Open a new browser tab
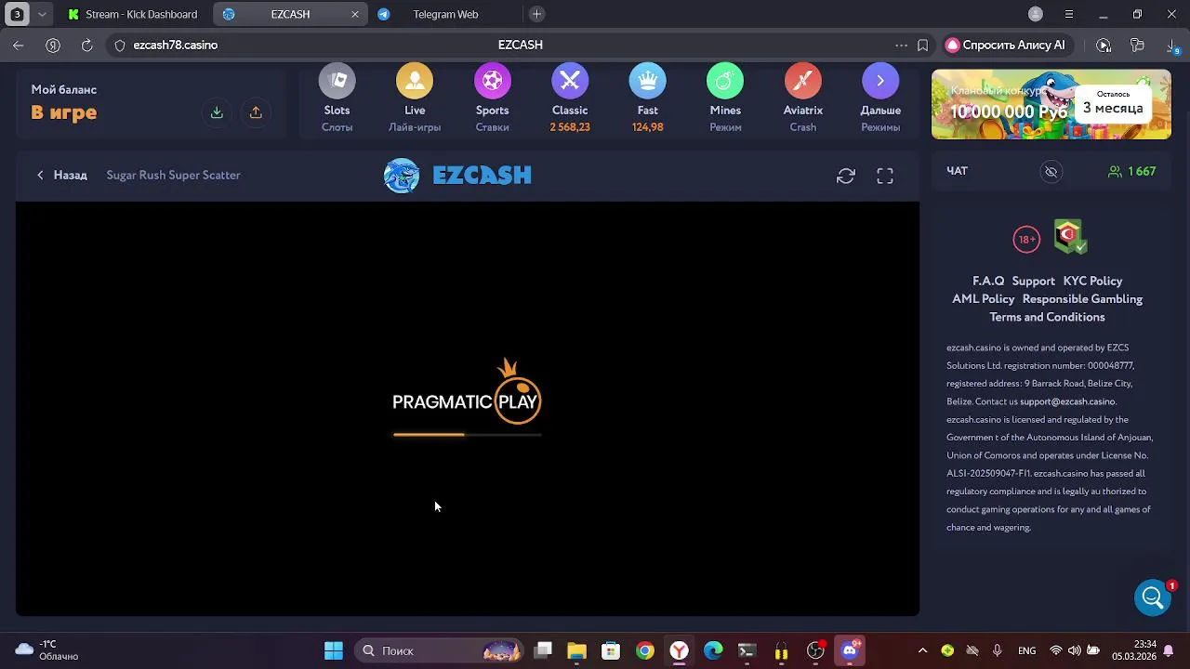Screen dimensions: 1190x669 (536, 14)
